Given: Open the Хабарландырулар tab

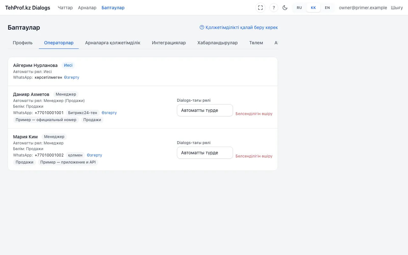Looking at the screenshot, I should [218, 43].
